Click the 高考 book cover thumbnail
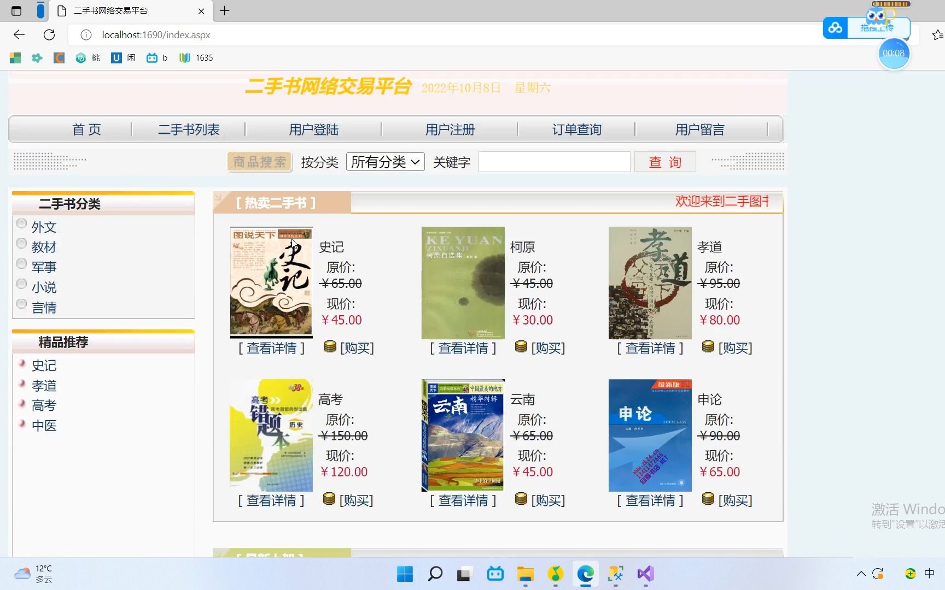 tap(271, 435)
